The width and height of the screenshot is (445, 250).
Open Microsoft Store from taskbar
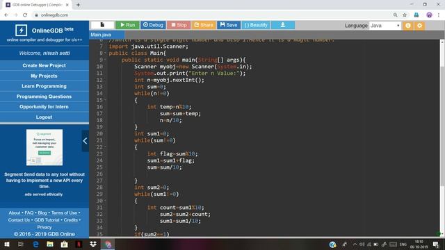[65, 244]
